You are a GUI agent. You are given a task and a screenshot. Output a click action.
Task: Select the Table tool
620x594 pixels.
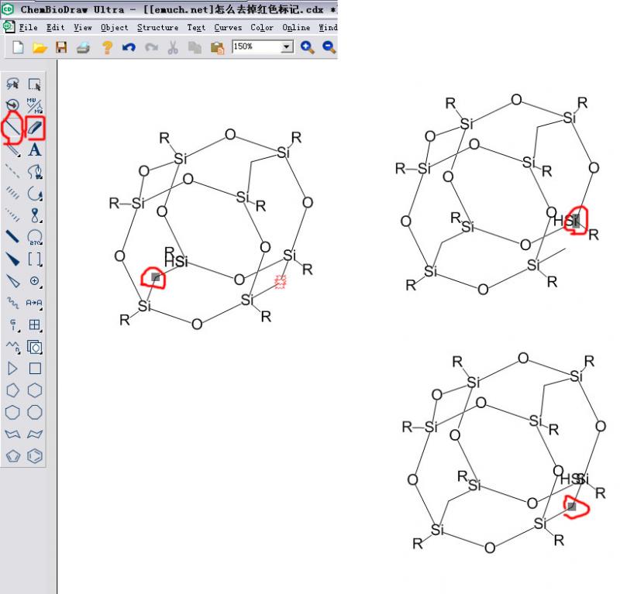pos(35,324)
